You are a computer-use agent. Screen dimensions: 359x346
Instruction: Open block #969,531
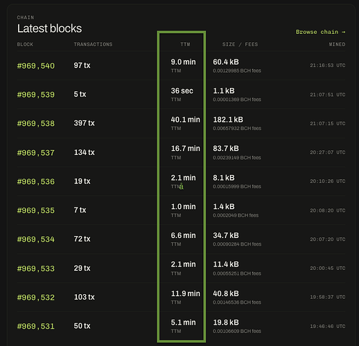[36, 326]
